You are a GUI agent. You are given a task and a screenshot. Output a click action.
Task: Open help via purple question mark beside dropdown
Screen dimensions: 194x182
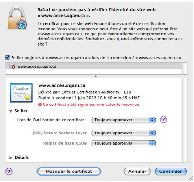163,120
